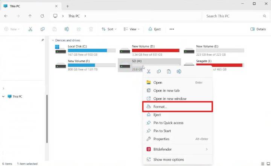Select This PC in the navigation tree
271x166 pixels.
click(17, 96)
